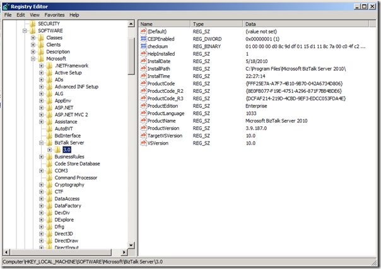Click the InstallPath value icon
This screenshot has width=381, height=269.
click(x=143, y=69)
